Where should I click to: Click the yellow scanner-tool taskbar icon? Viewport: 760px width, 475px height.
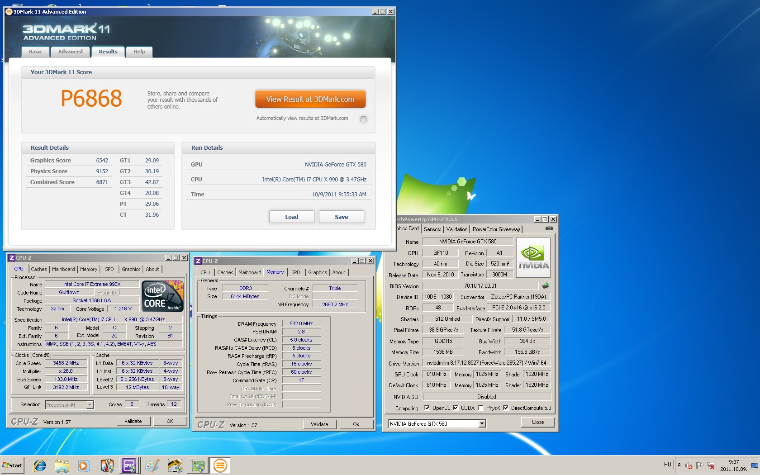click(175, 465)
